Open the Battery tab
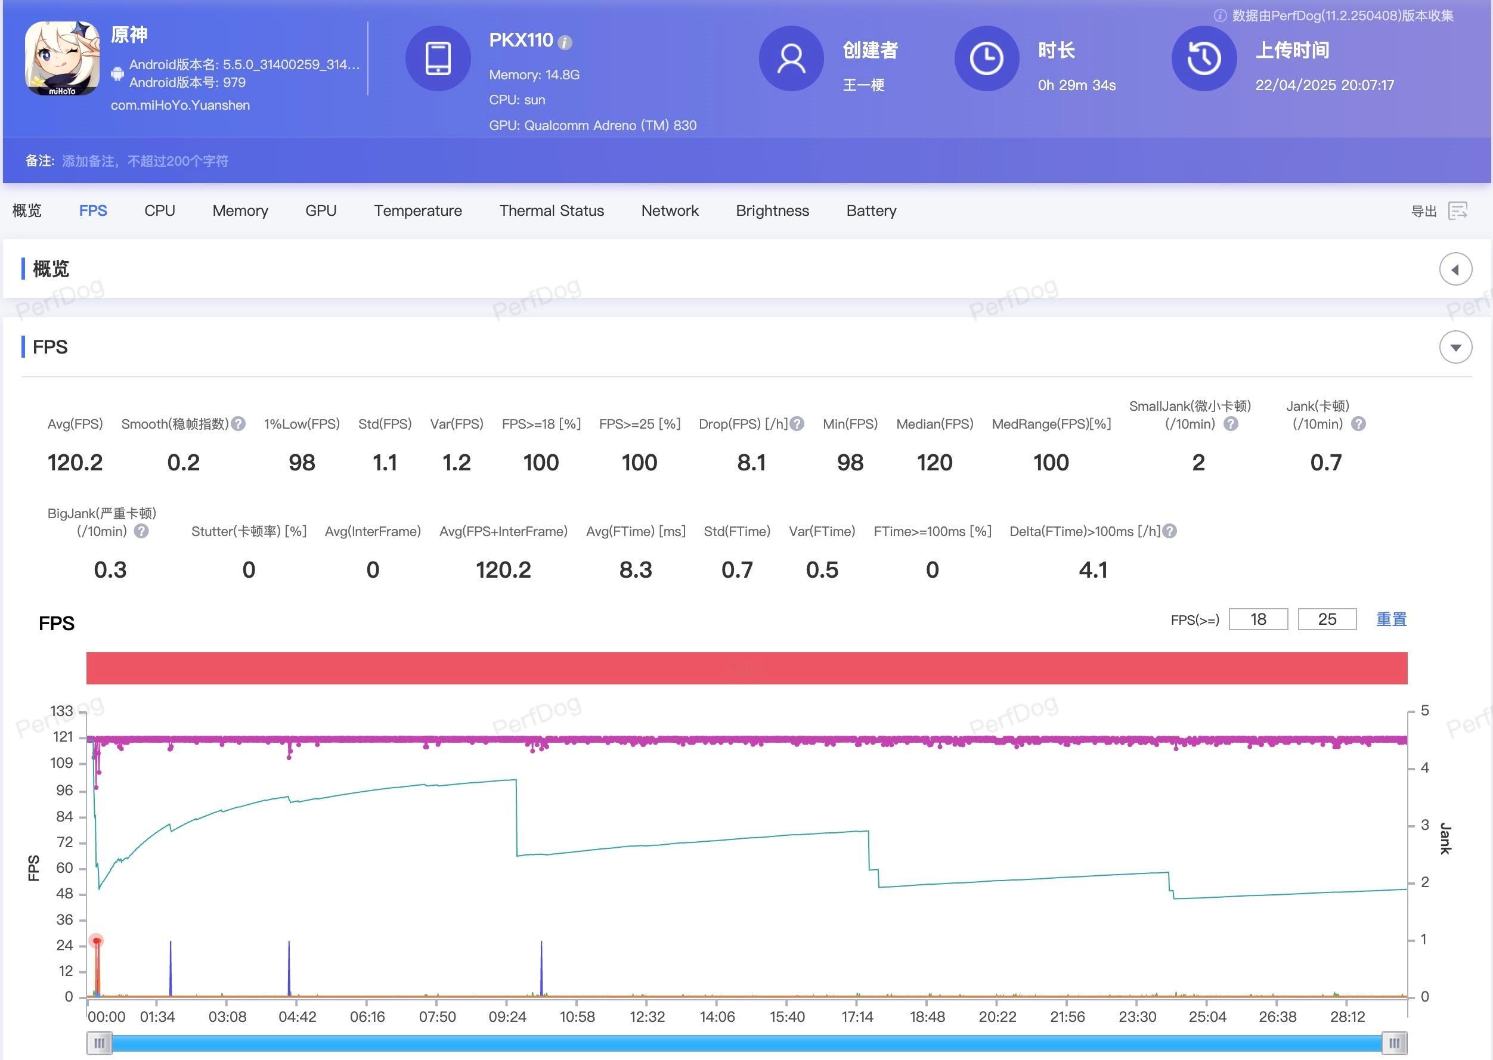The height and width of the screenshot is (1060, 1493). (x=871, y=210)
